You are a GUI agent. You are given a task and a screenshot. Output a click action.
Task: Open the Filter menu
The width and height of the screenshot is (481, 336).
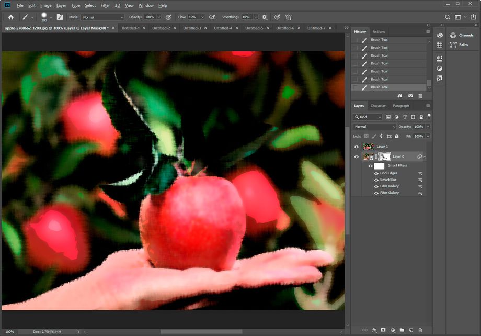point(105,5)
